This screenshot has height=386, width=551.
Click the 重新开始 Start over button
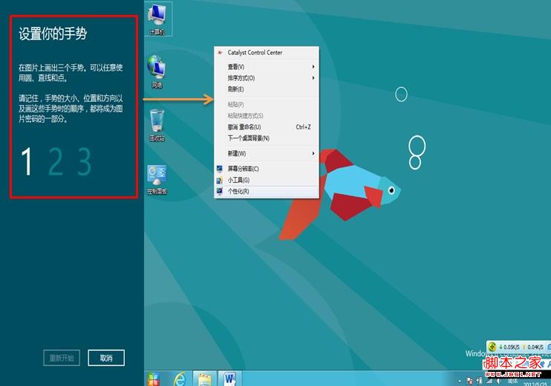click(62, 358)
